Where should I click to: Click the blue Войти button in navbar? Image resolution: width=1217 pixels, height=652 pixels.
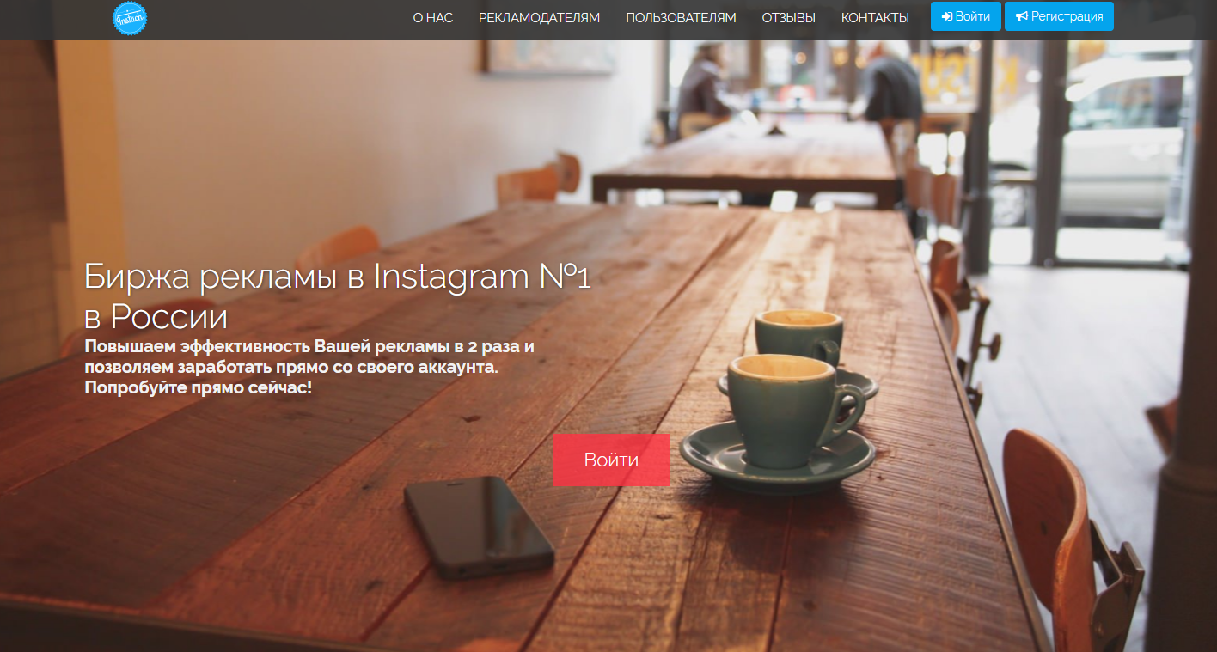pyautogui.click(x=966, y=16)
